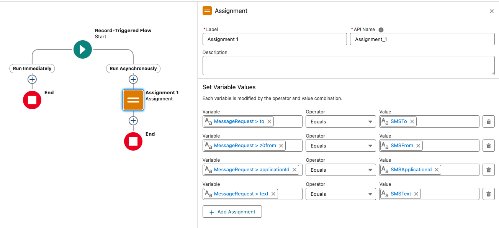Select the orange Assignment 1 node
The height and width of the screenshot is (228, 499).
coord(133,100)
